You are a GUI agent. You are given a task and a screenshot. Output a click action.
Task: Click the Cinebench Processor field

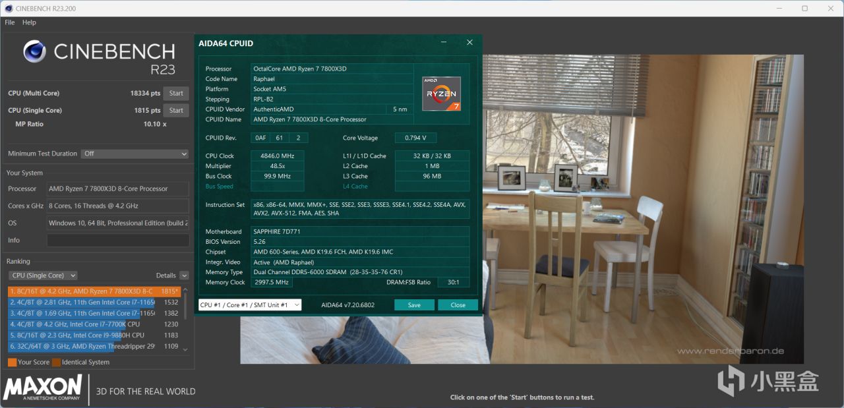pos(118,189)
